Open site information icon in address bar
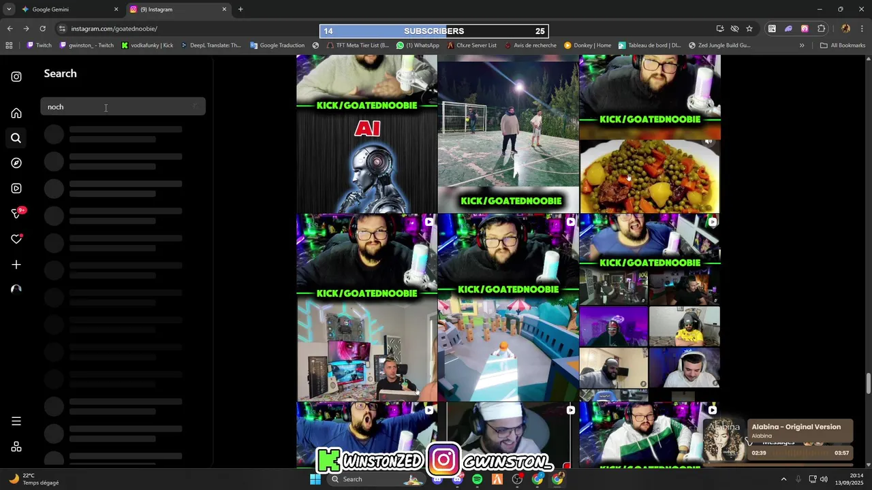872x490 pixels. click(x=62, y=29)
